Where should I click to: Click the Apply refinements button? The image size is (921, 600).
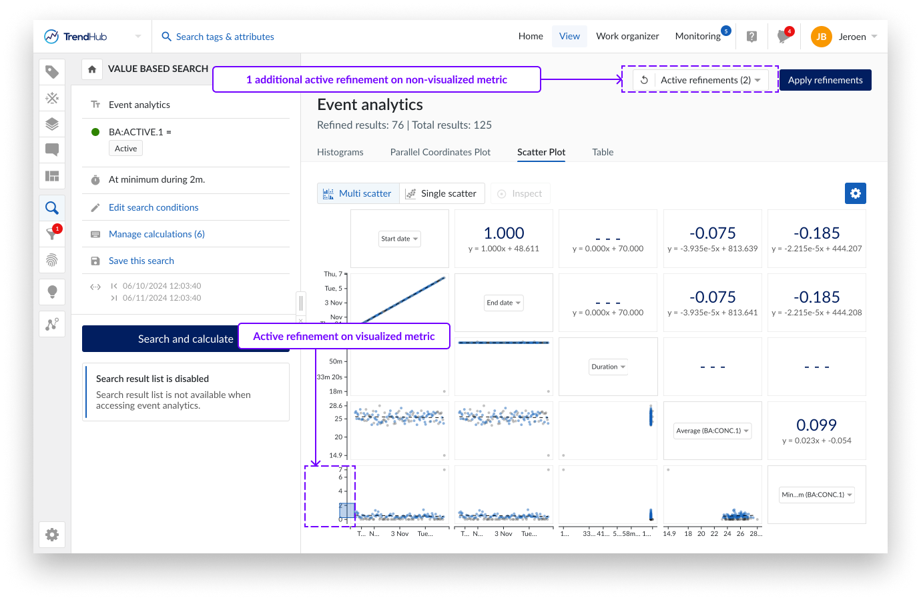pyautogui.click(x=825, y=80)
